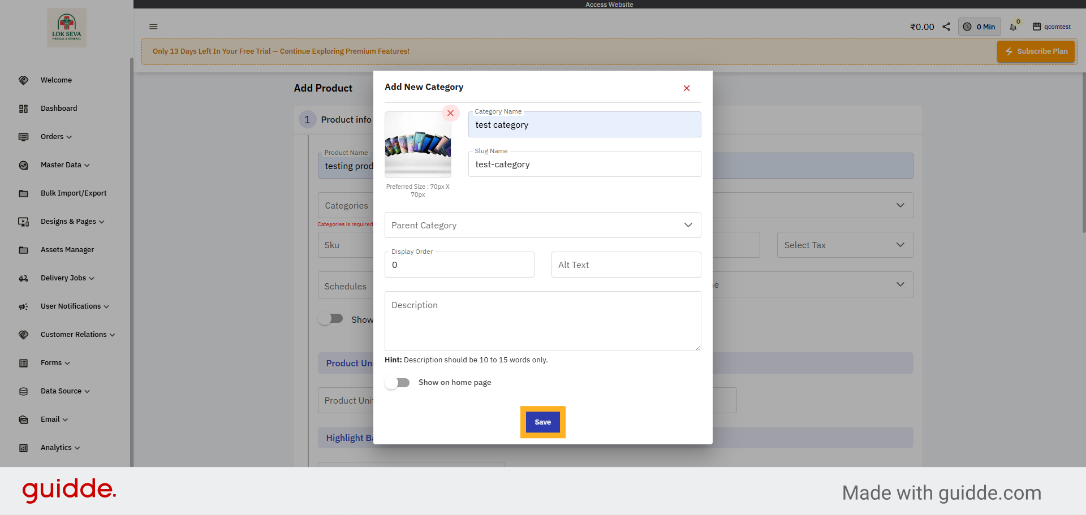Click the share icon in the top bar
1086x515 pixels.
[946, 26]
